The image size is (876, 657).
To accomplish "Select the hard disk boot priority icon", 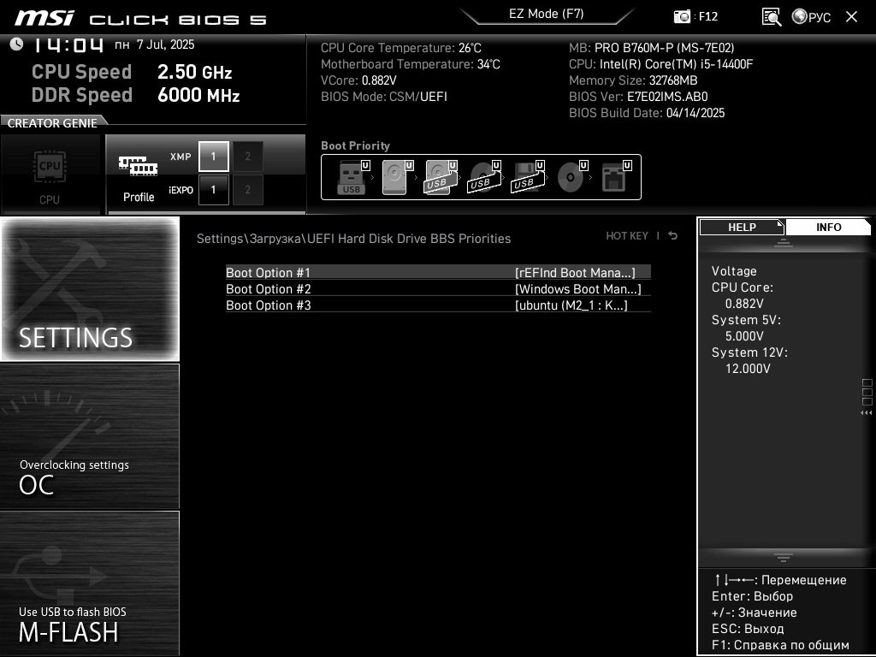I will point(397,177).
